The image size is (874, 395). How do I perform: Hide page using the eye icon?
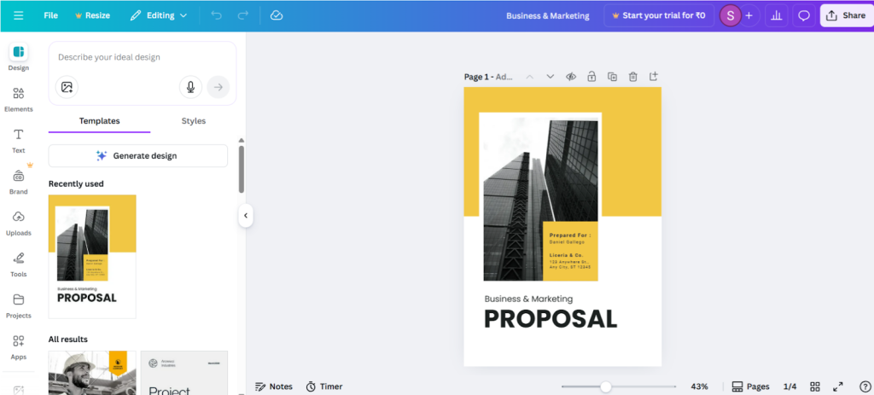pyautogui.click(x=571, y=77)
